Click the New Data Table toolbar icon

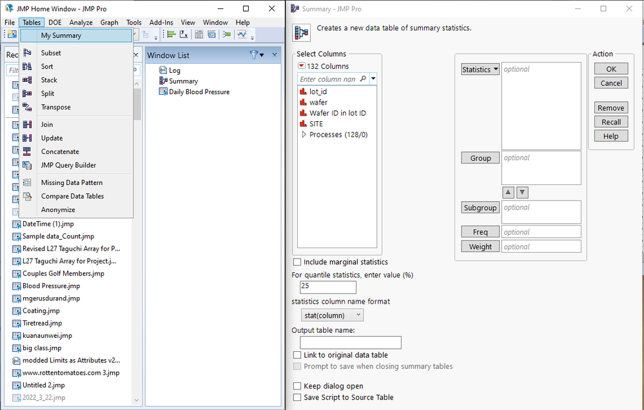tap(12, 35)
